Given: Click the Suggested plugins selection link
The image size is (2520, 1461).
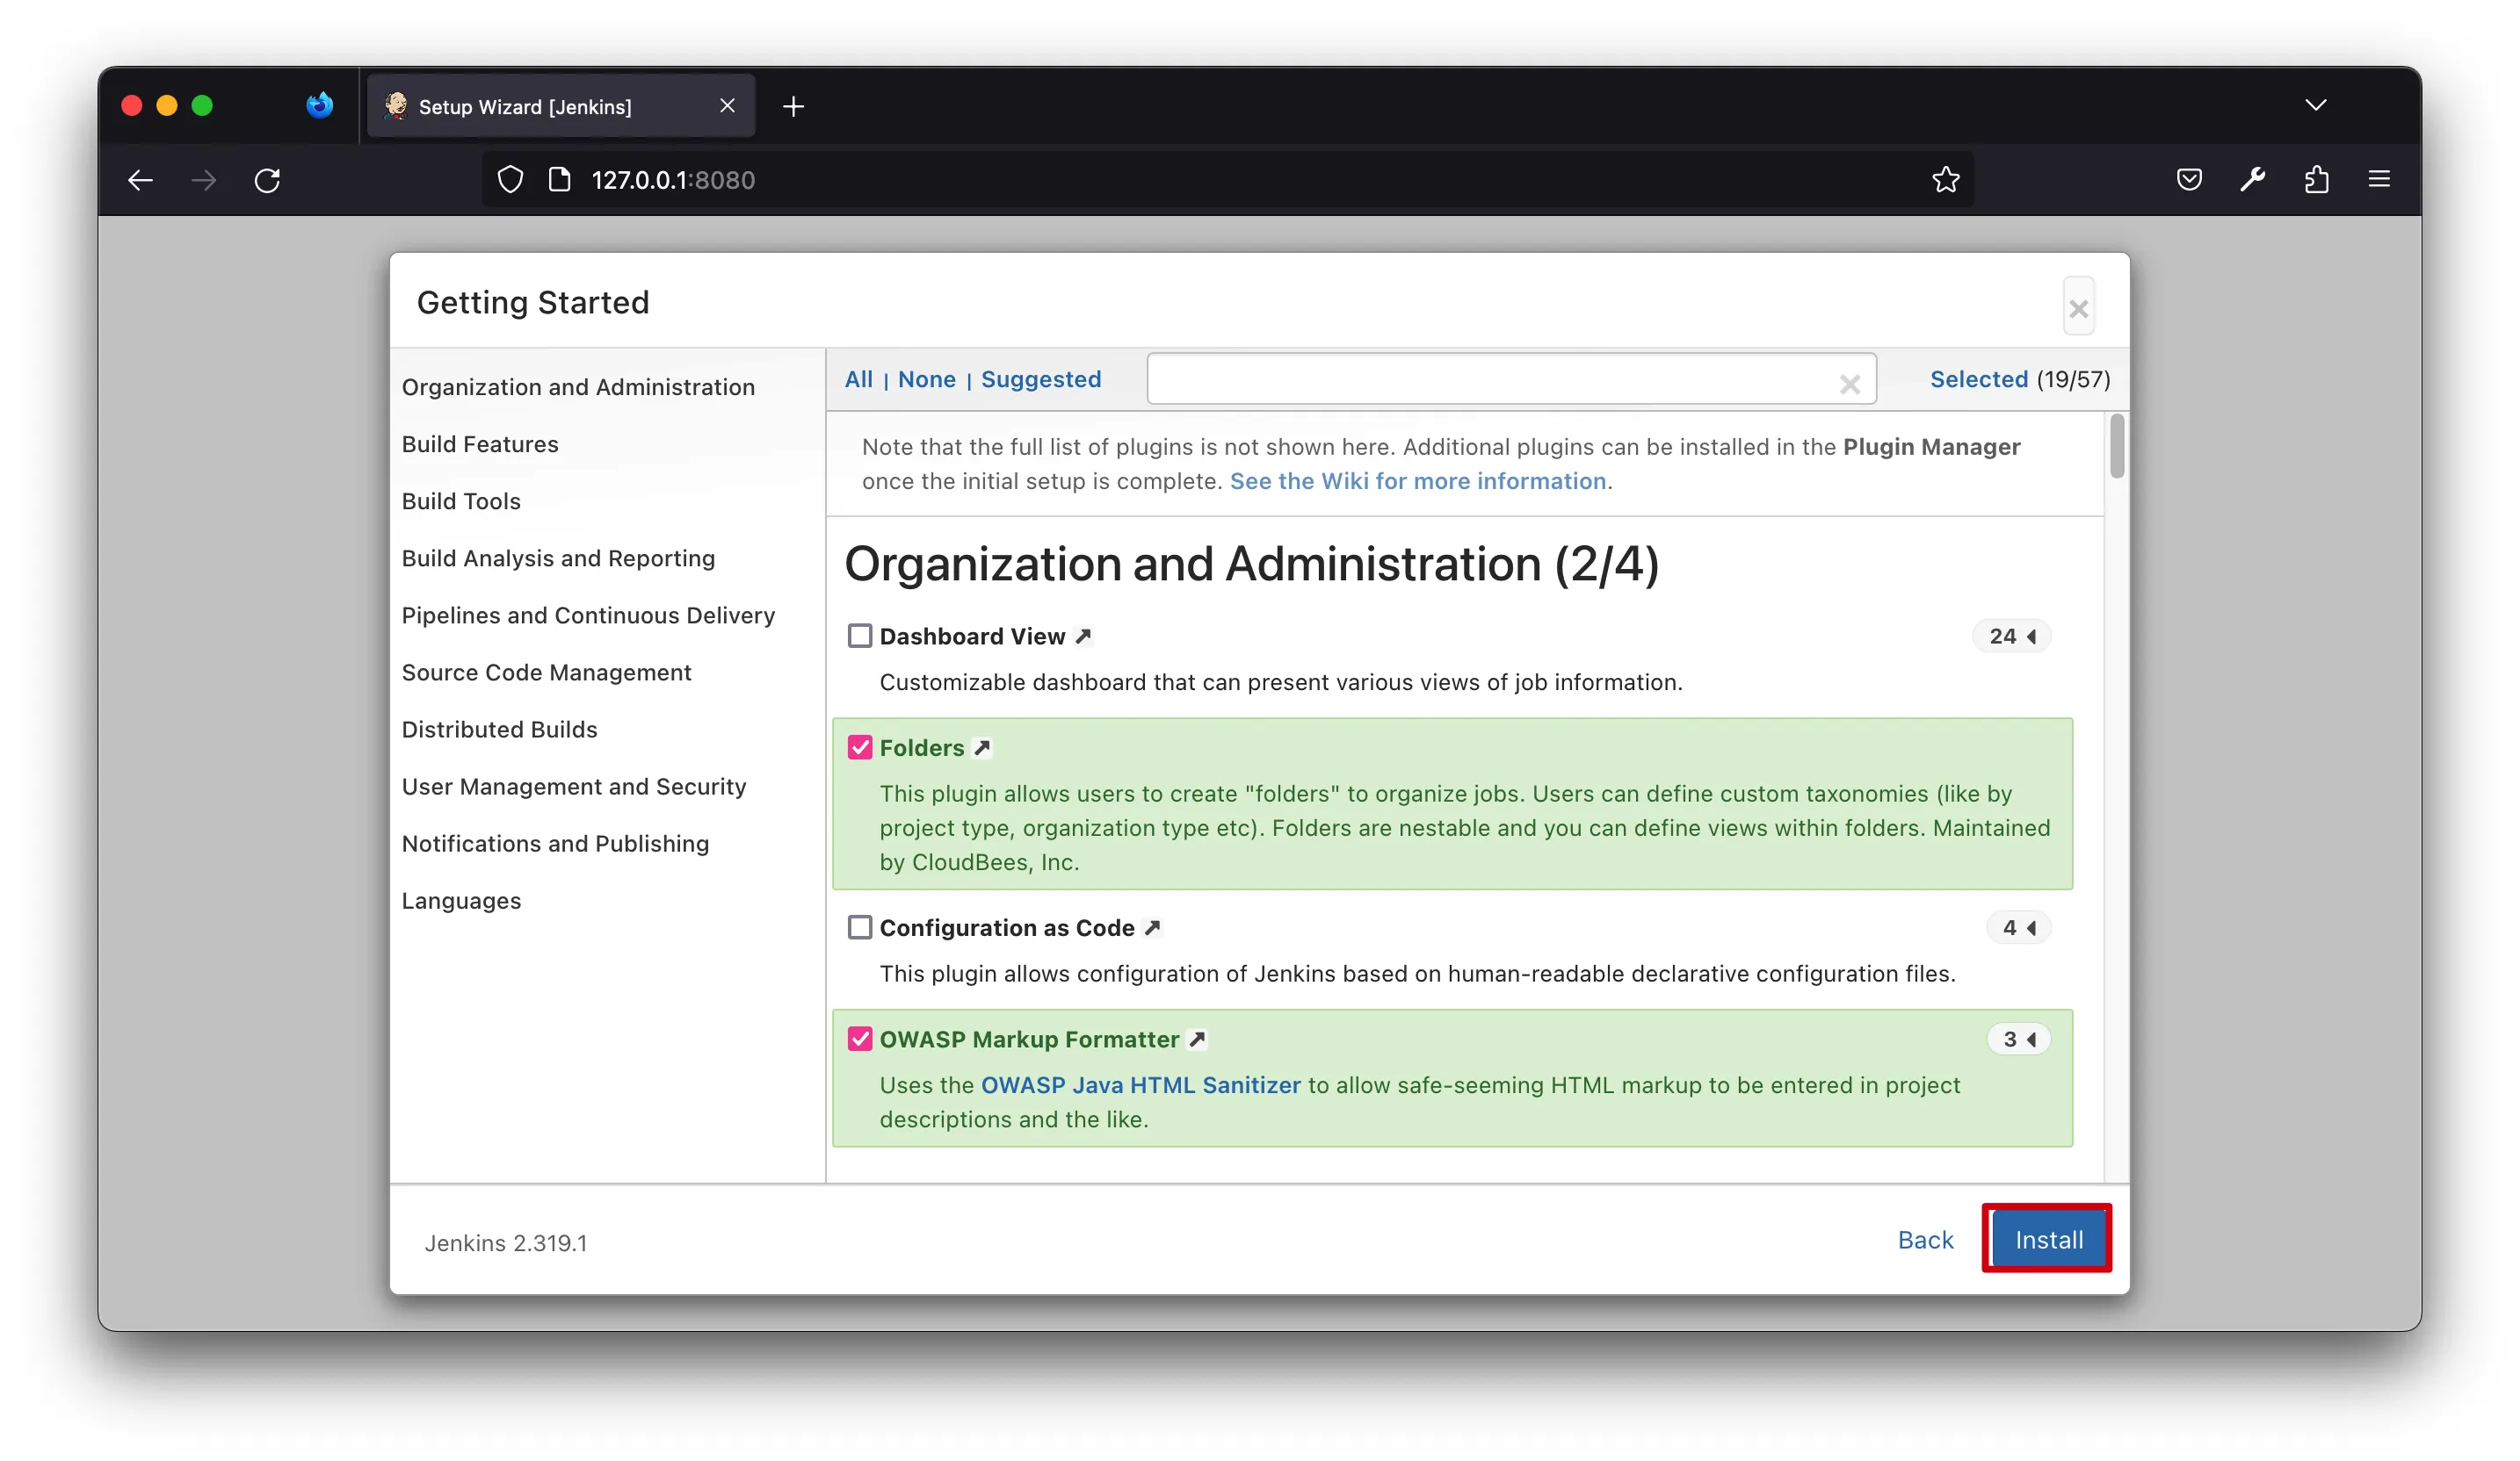Looking at the screenshot, I should click(x=1040, y=380).
